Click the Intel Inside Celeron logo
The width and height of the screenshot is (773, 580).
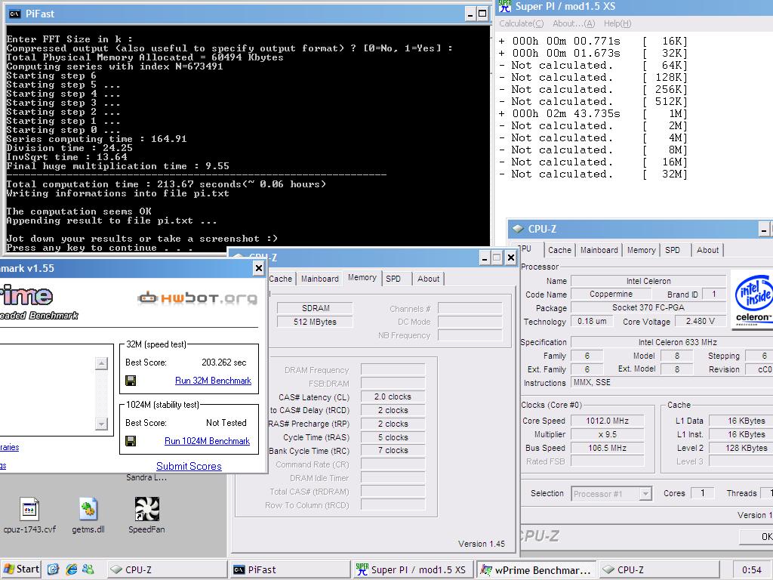(753, 299)
